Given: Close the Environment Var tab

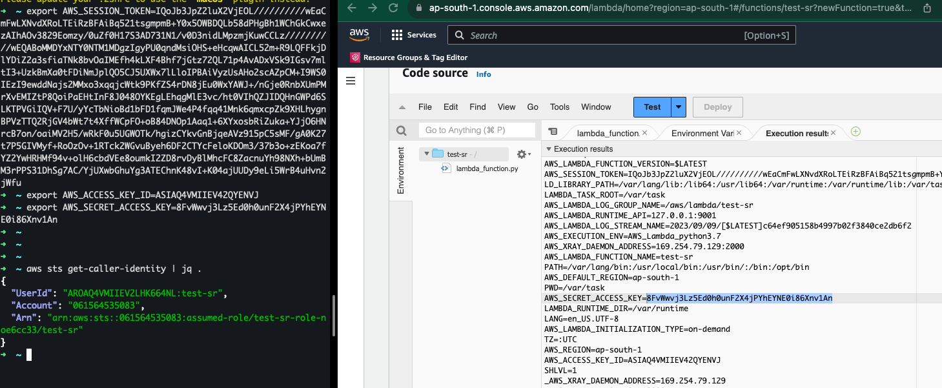Looking at the screenshot, I should [739, 133].
